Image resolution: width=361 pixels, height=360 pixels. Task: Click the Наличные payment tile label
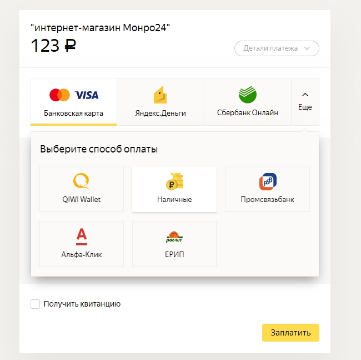(174, 199)
